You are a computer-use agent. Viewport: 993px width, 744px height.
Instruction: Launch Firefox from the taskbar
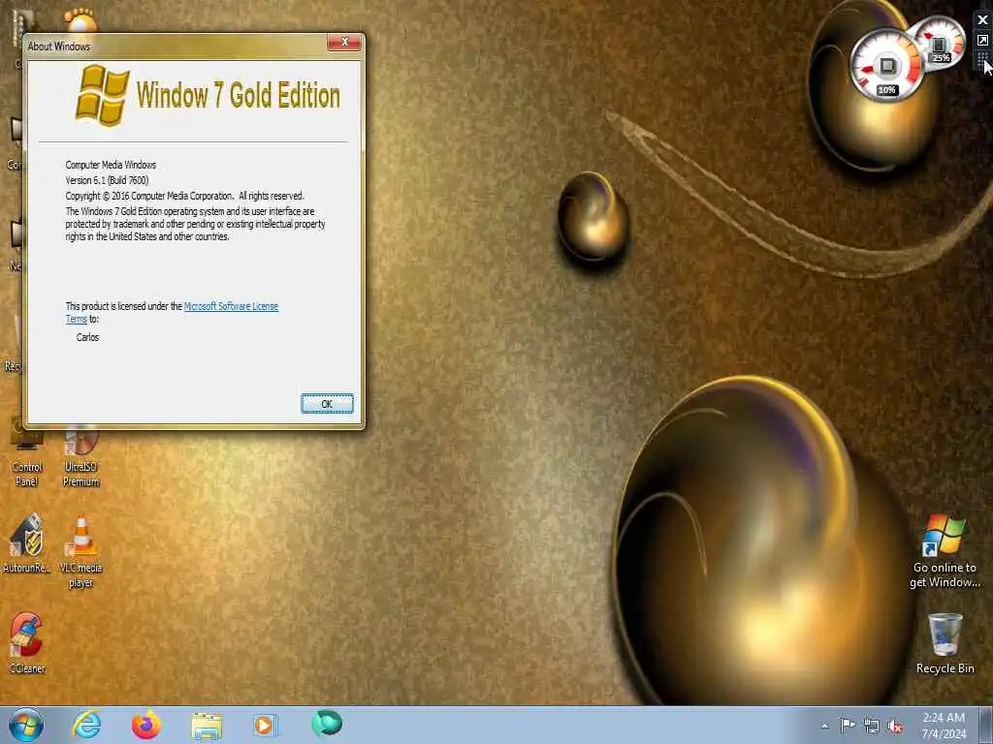(145, 725)
